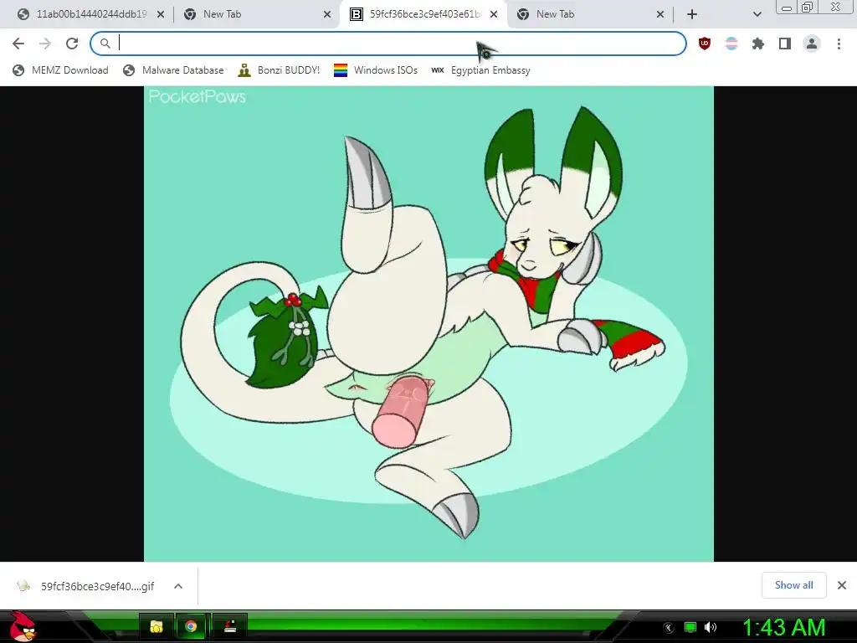This screenshot has height=643, width=857.
Task: Close the New Tab beside the 11ab00b tab
Action: (327, 14)
